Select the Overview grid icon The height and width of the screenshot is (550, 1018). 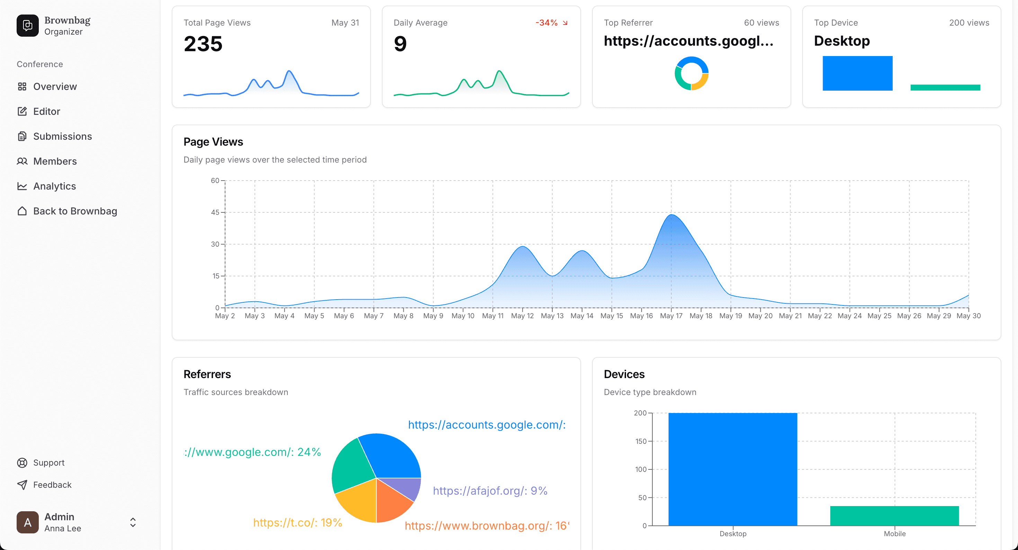[23, 86]
